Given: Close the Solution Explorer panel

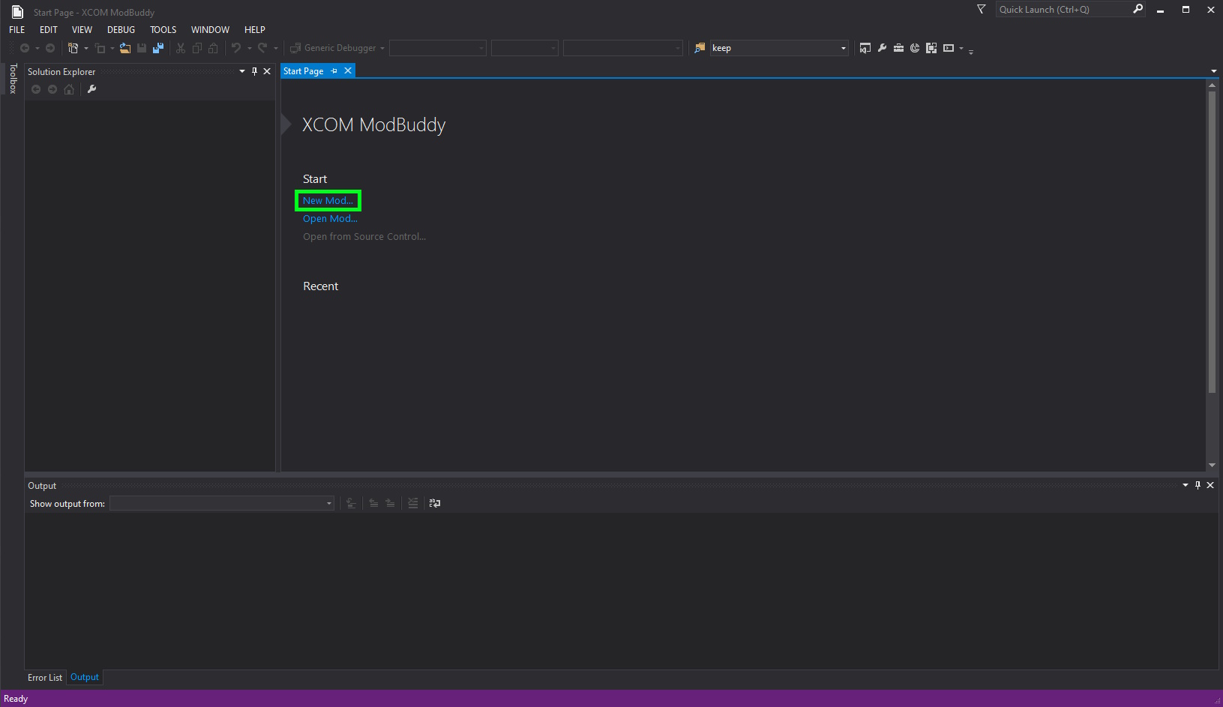Looking at the screenshot, I should (267, 71).
